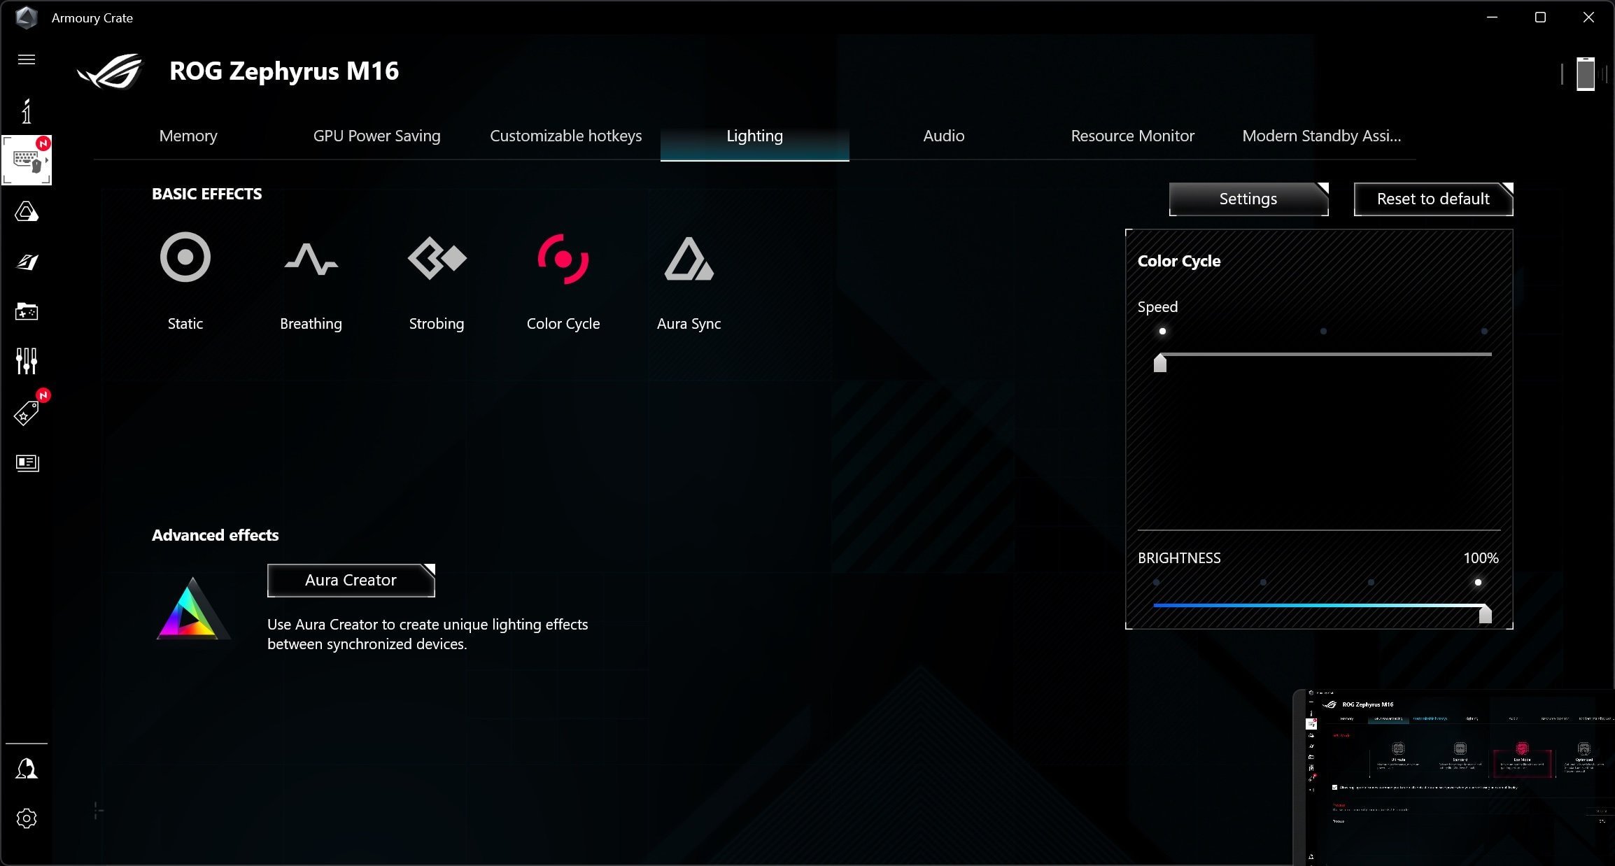Switch to the Memory tab

click(188, 136)
